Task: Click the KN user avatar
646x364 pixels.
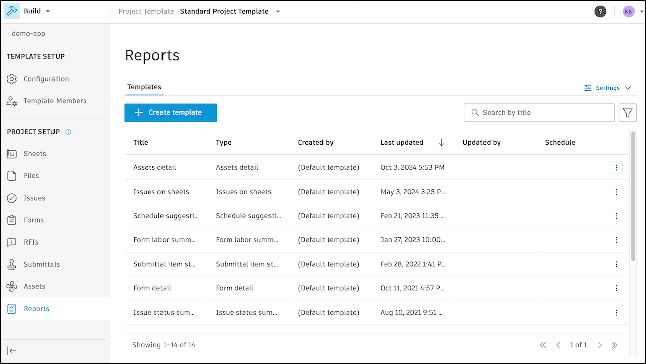Action: (x=628, y=12)
